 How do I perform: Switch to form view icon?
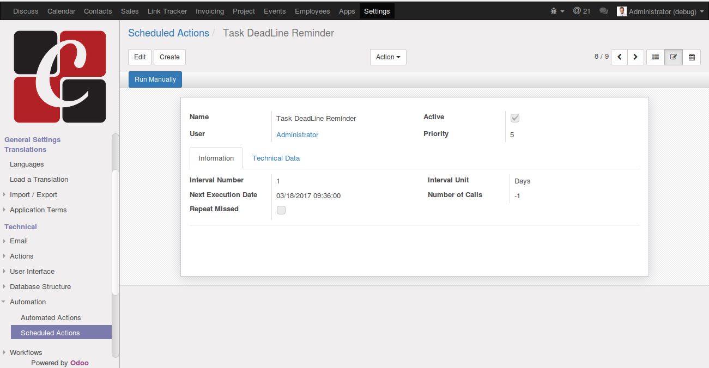(x=674, y=57)
